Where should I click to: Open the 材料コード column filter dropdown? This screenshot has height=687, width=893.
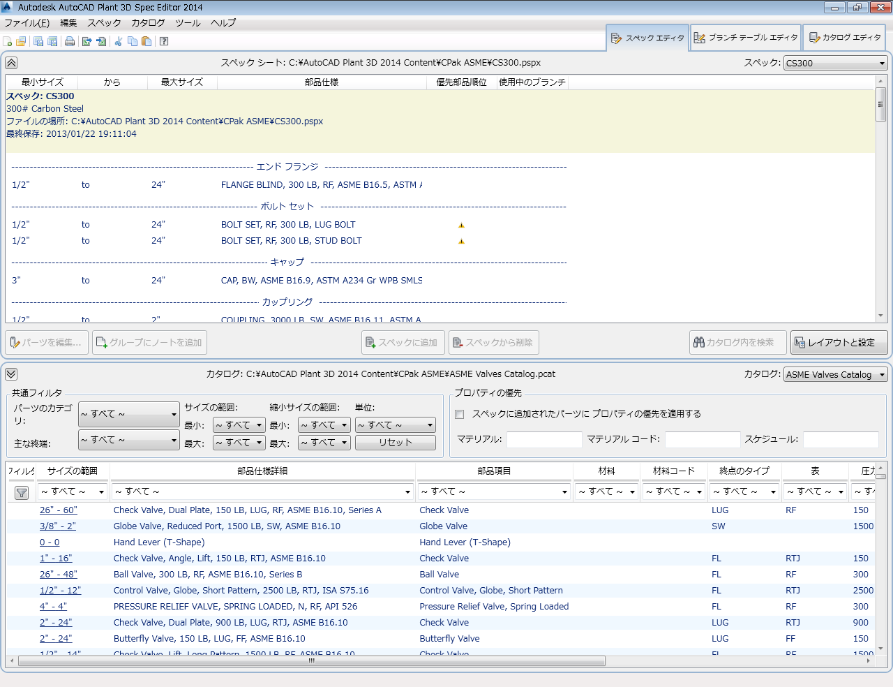point(673,492)
